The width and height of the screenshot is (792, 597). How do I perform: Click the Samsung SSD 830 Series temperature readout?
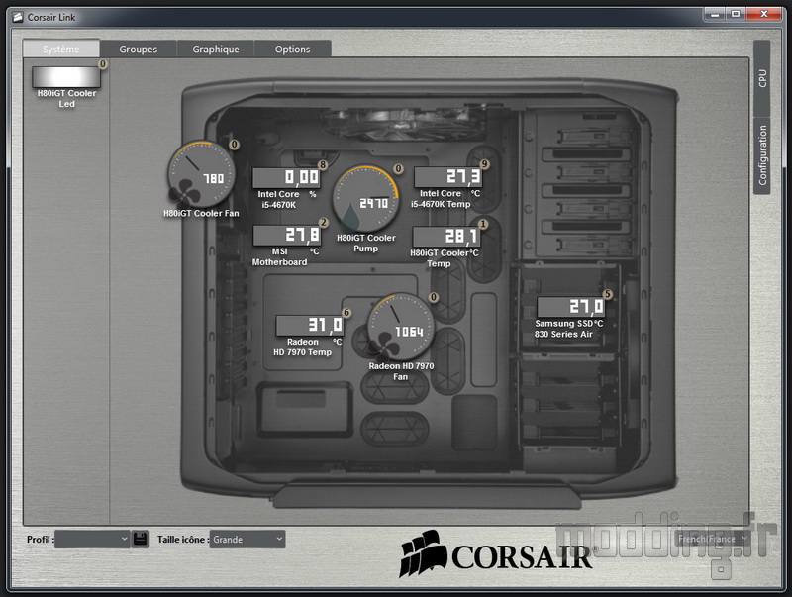point(571,307)
